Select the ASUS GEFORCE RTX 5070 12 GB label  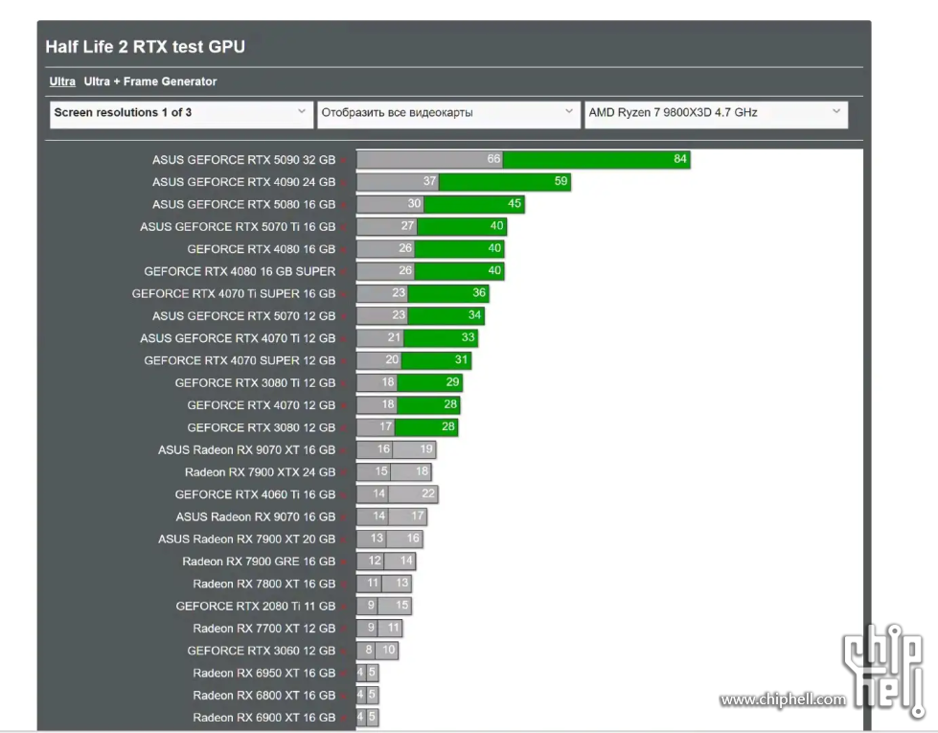(243, 316)
